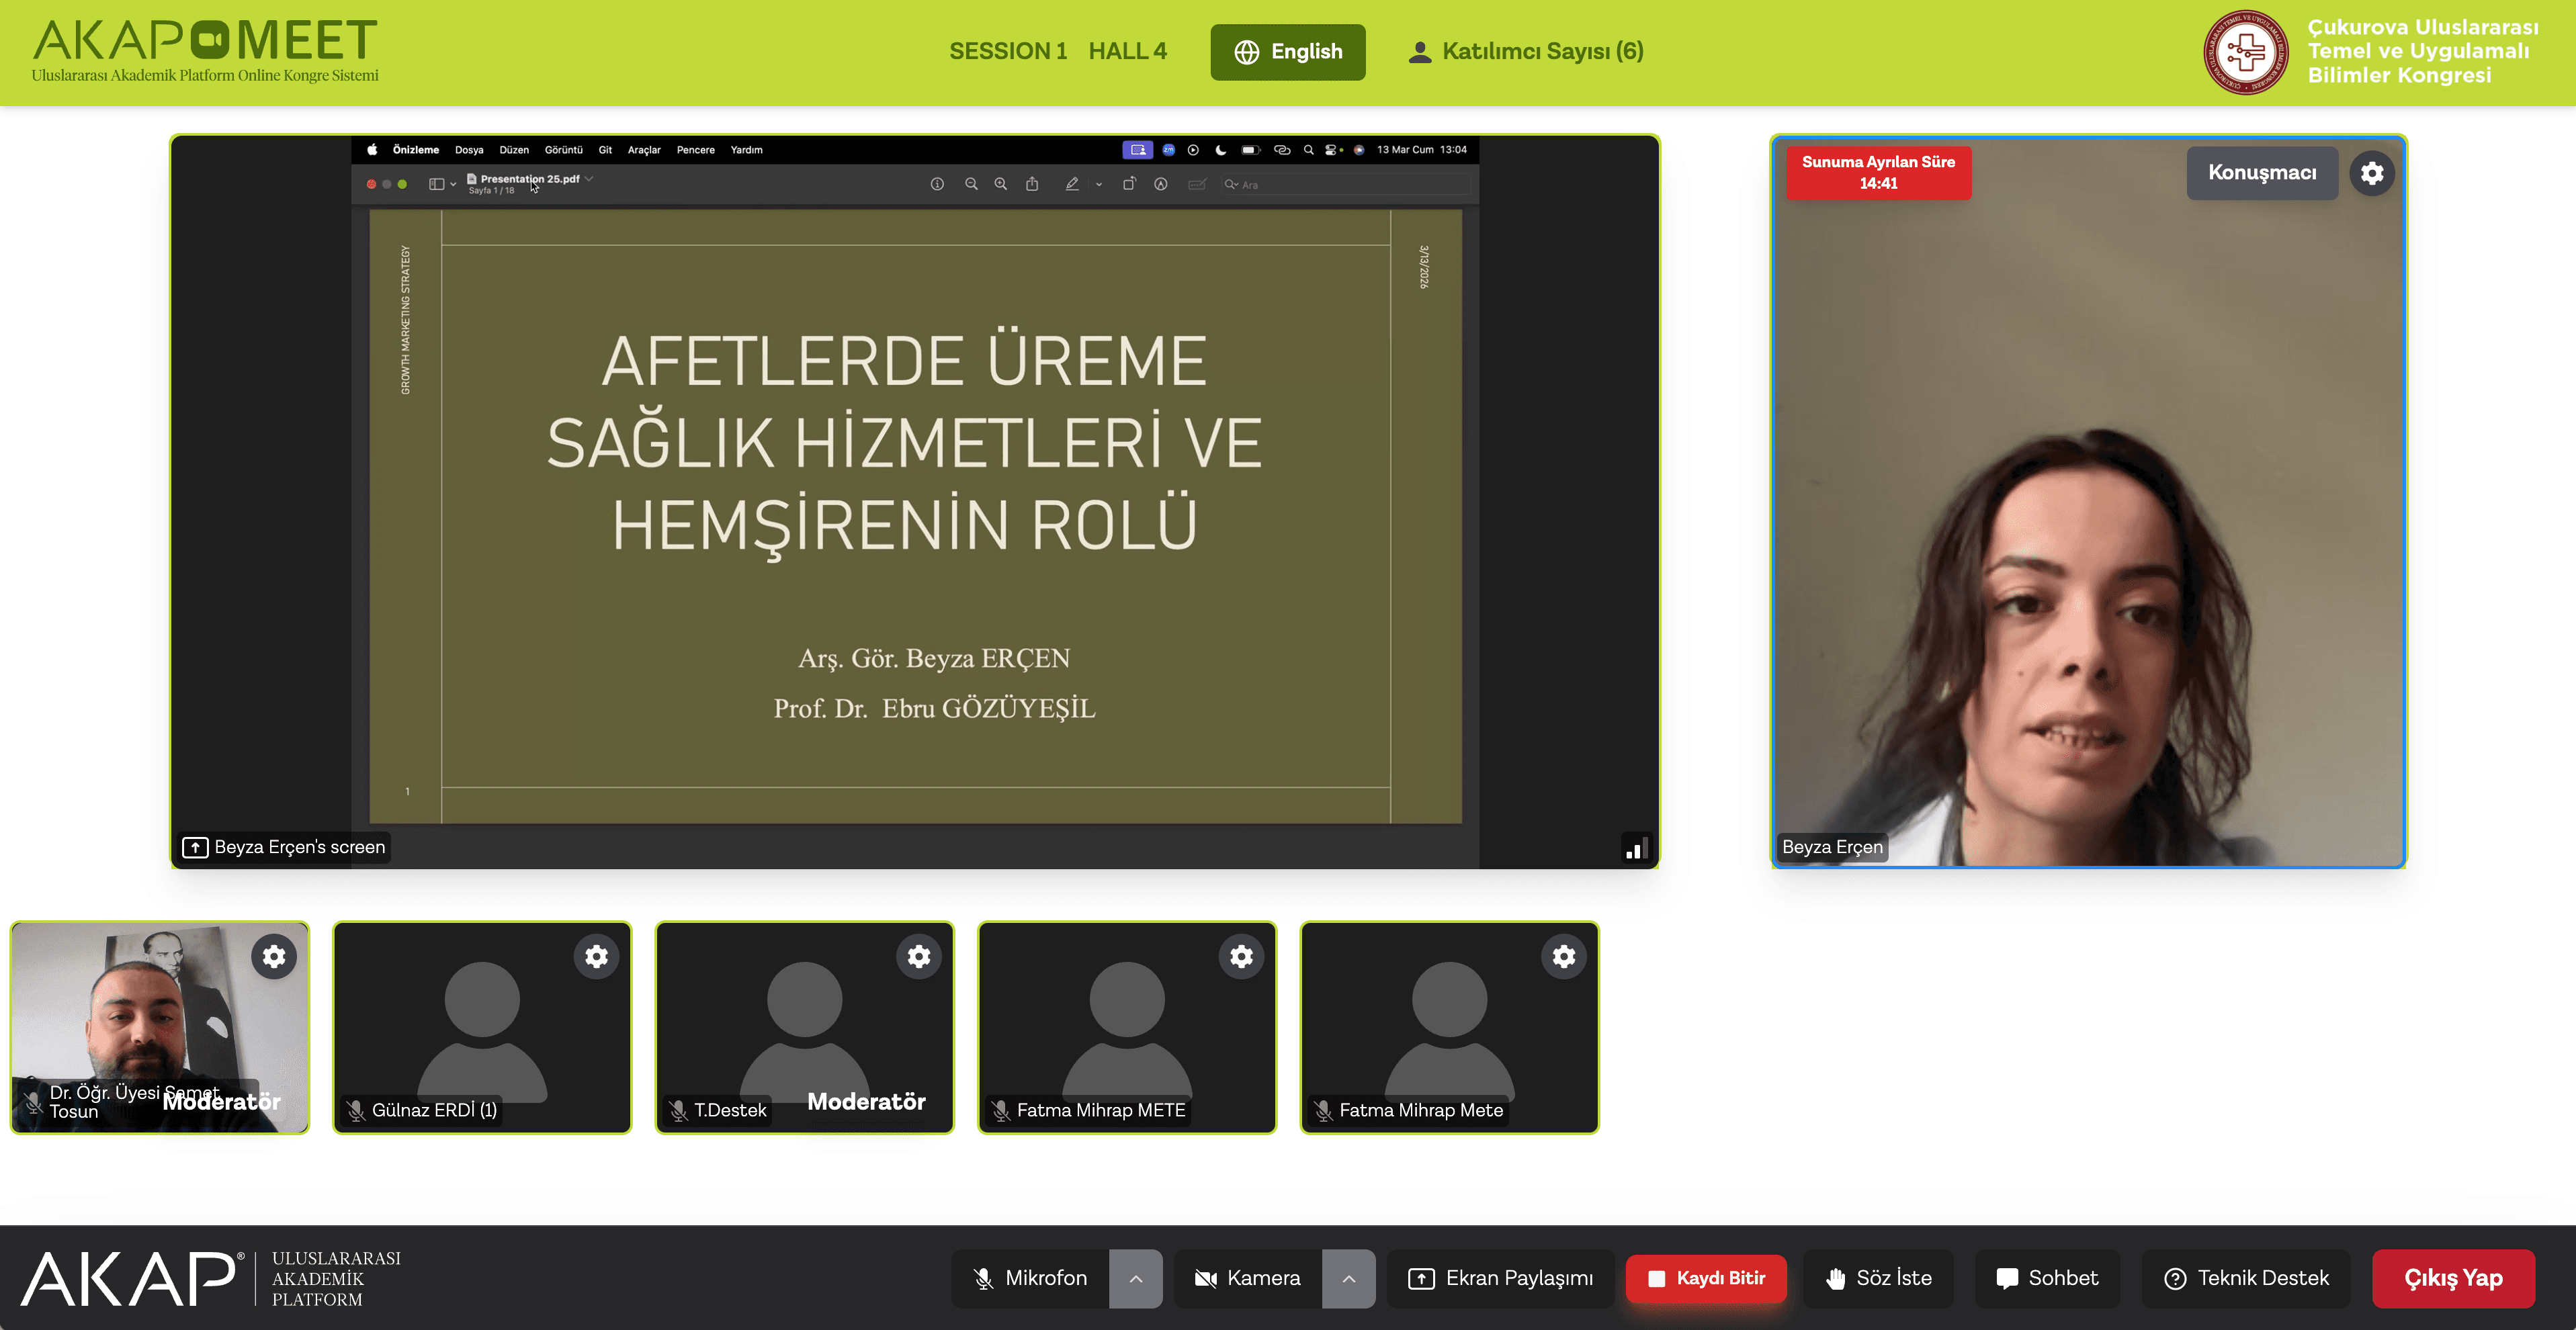Click the AKAPMEET logo in header
2576x1330 pixels.
(x=205, y=50)
